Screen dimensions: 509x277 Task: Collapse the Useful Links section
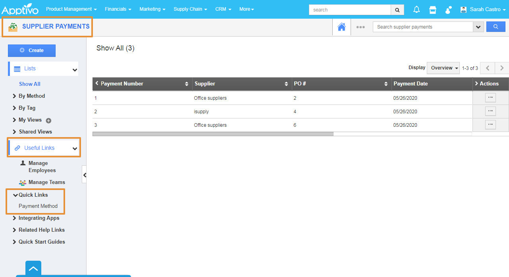(x=75, y=149)
